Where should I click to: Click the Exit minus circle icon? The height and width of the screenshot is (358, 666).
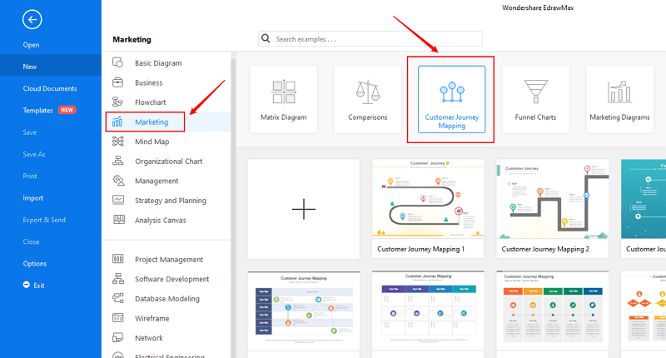pos(27,285)
